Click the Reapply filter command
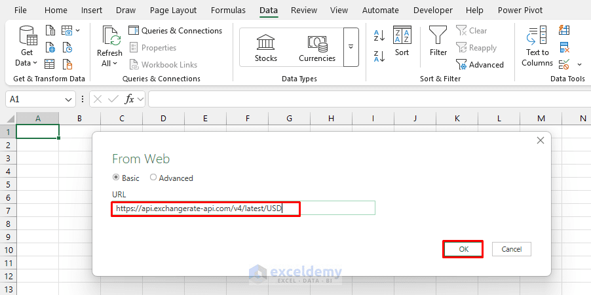 [476, 48]
